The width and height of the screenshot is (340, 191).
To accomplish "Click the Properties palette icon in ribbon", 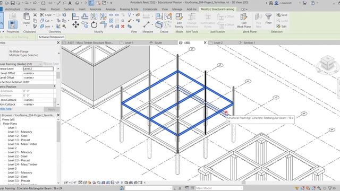I will (13, 24).
